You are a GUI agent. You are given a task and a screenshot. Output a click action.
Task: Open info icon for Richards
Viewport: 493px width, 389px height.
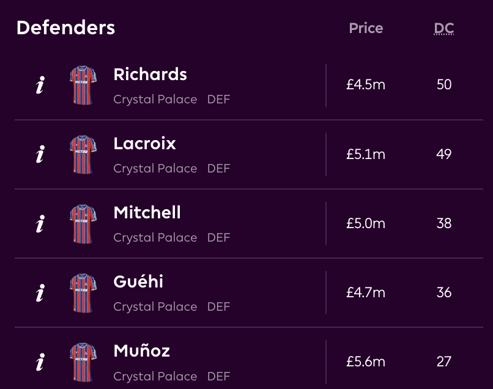[x=40, y=86]
